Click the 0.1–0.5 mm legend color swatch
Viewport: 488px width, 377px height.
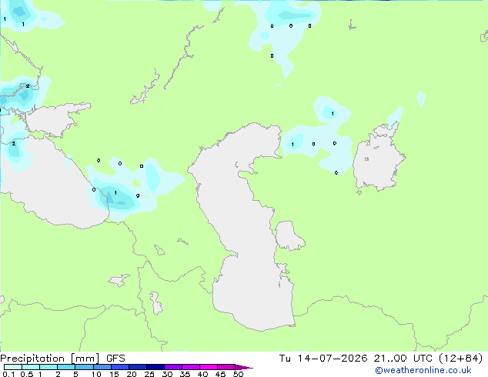tap(13, 367)
